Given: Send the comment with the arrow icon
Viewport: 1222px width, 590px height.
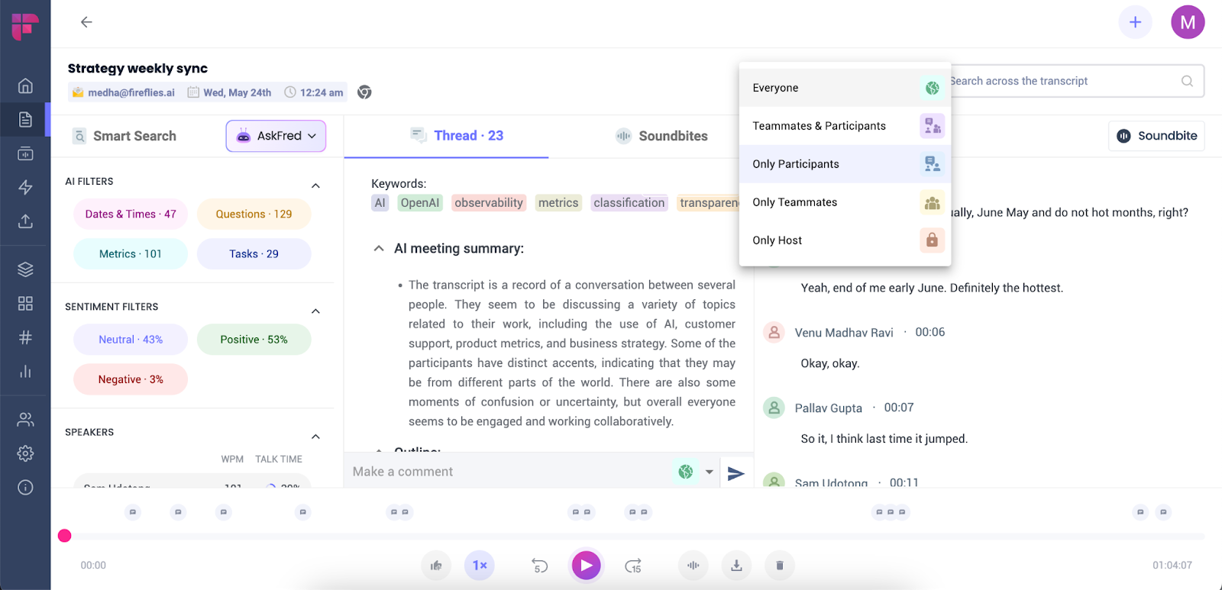Looking at the screenshot, I should pyautogui.click(x=735, y=473).
